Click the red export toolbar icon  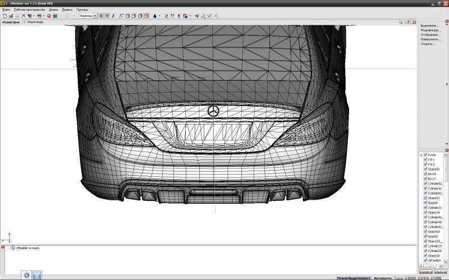(x=39, y=16)
